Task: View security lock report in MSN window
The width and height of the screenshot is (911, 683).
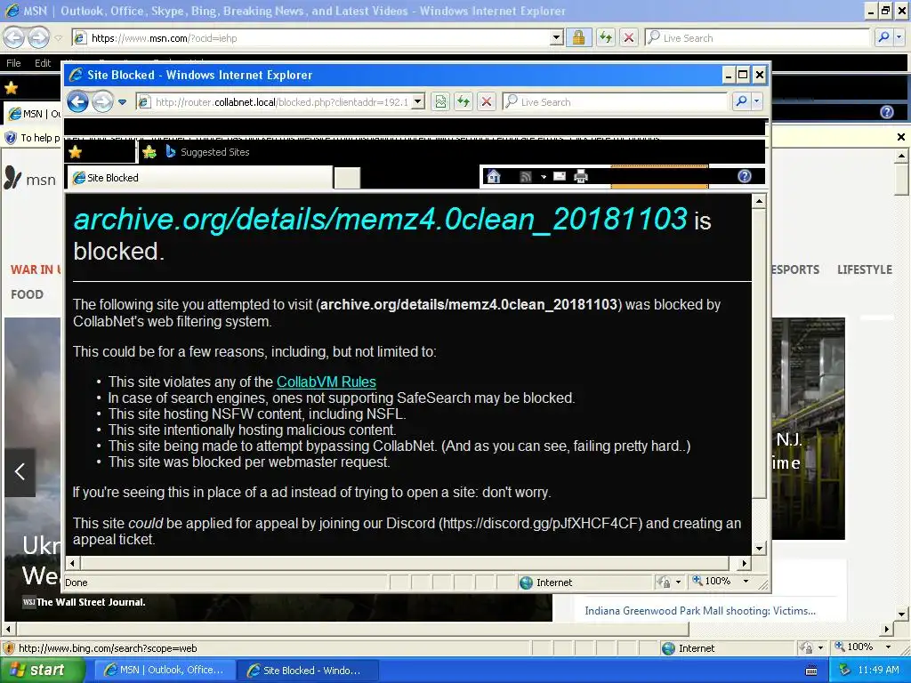Action: [x=578, y=38]
